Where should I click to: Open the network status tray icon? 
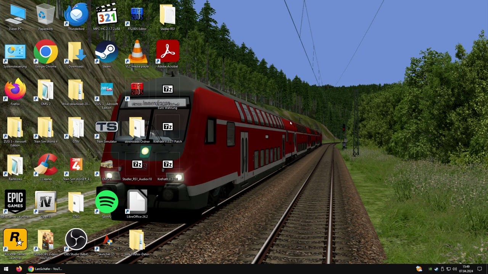[x=448, y=269]
